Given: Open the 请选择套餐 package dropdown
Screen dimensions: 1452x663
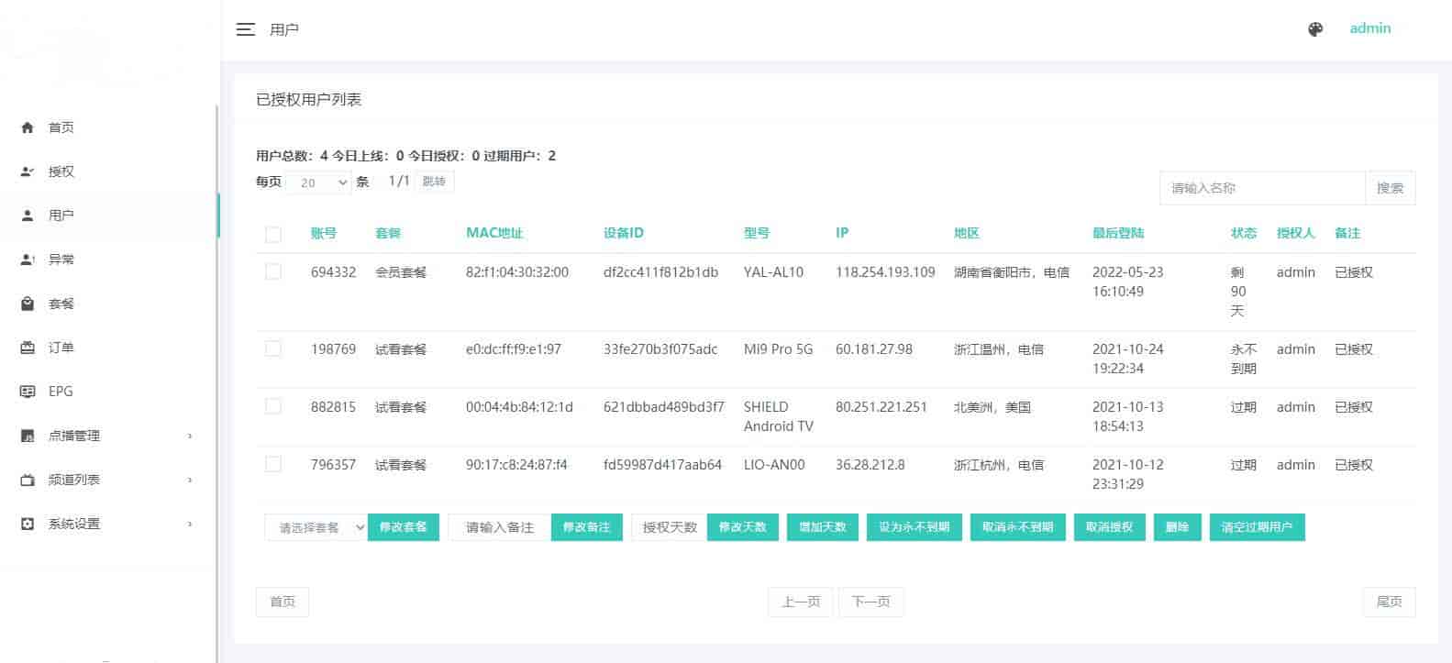Looking at the screenshot, I should (316, 527).
